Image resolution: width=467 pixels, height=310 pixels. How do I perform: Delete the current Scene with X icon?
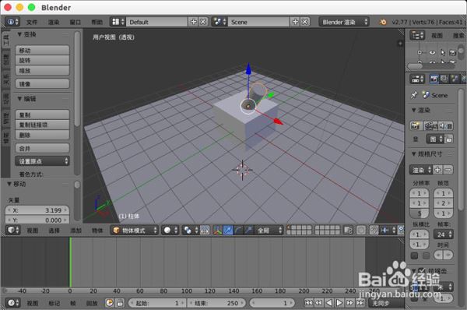click(x=305, y=22)
